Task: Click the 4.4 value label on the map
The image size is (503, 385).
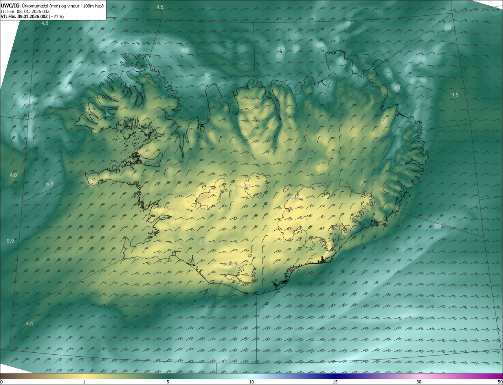Action: [29, 324]
